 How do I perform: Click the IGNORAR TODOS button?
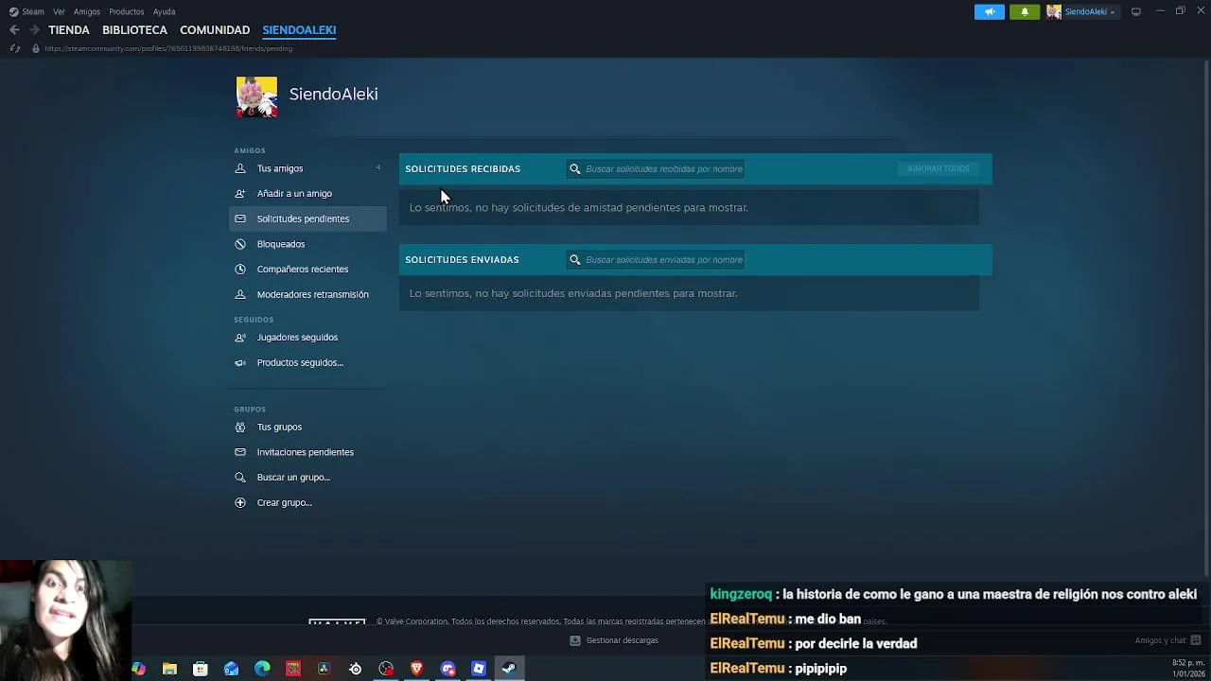coord(939,168)
